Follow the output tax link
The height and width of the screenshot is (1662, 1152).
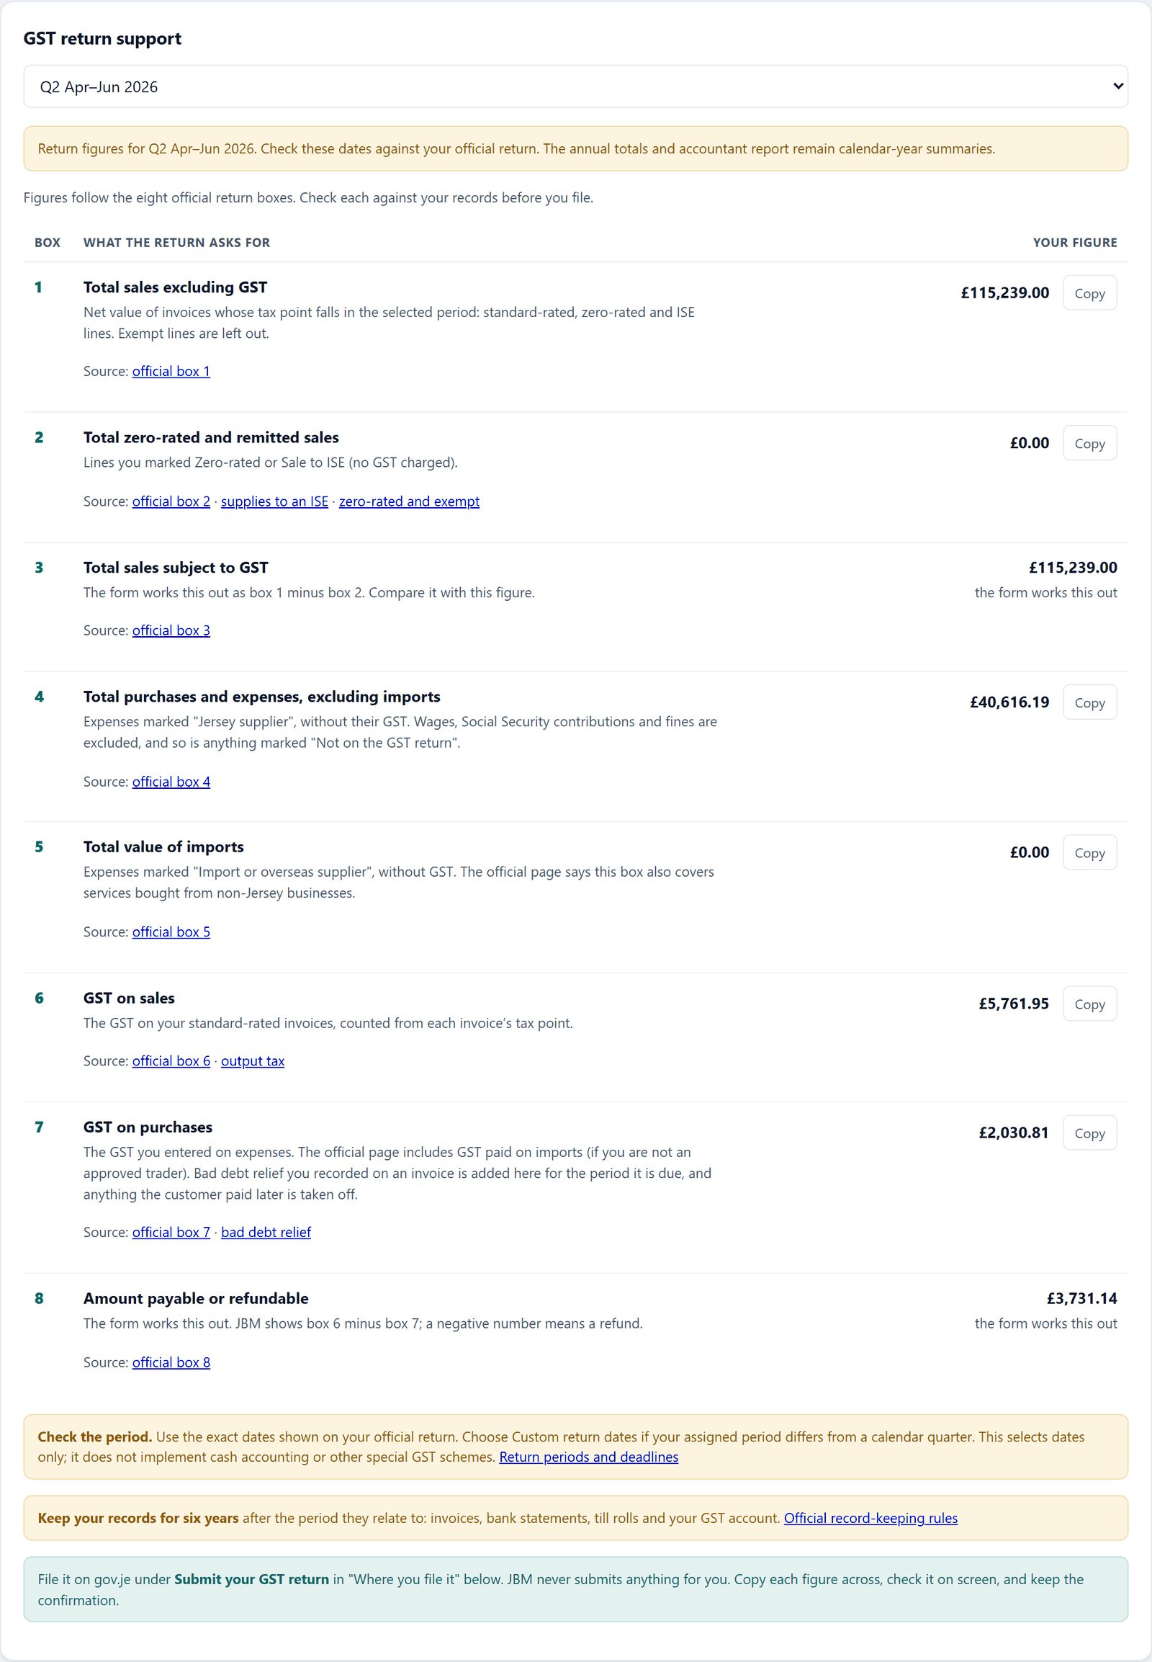click(253, 1061)
